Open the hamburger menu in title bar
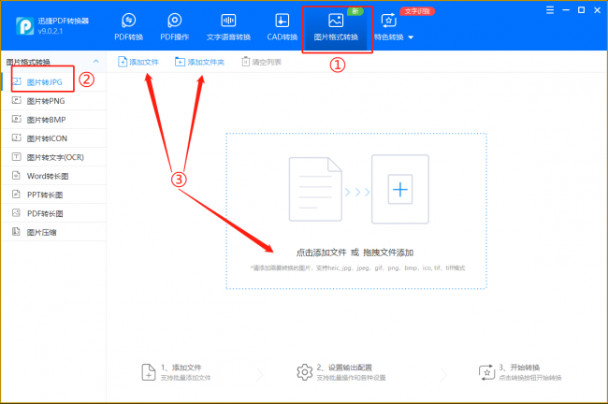 click(550, 10)
